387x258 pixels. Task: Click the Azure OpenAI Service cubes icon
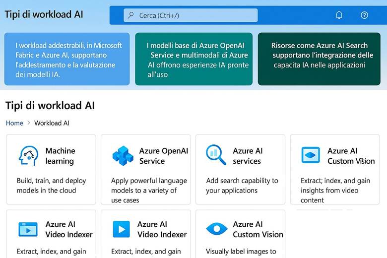[x=123, y=155]
